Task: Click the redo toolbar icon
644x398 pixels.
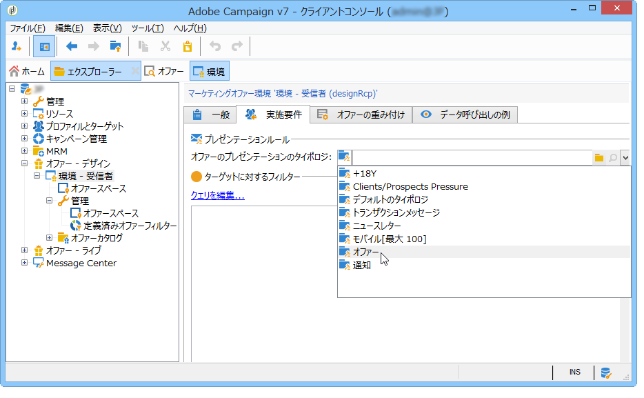Action: point(237,46)
